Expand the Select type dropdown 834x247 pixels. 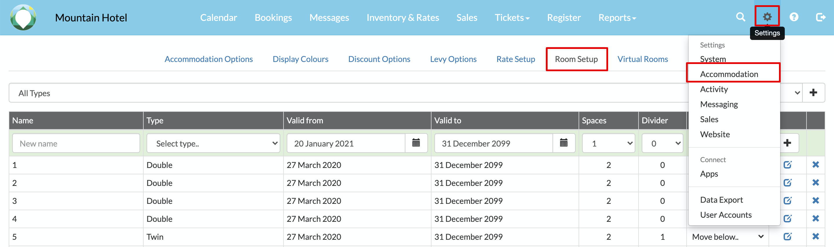pos(213,143)
